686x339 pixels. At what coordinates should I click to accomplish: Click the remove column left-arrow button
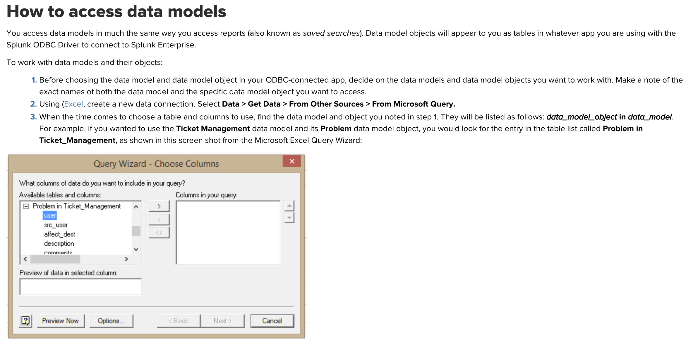pos(159,220)
